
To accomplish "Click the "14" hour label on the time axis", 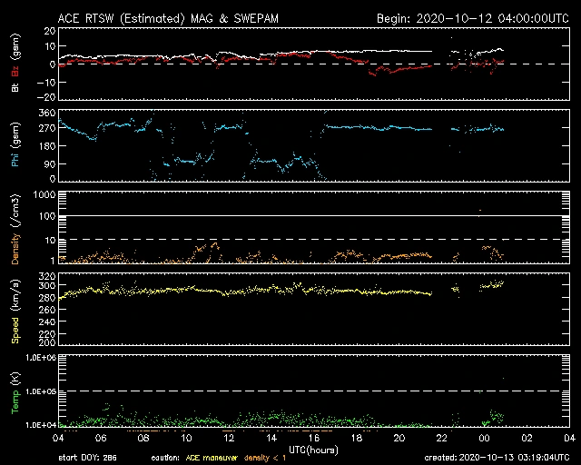I will [x=271, y=439].
